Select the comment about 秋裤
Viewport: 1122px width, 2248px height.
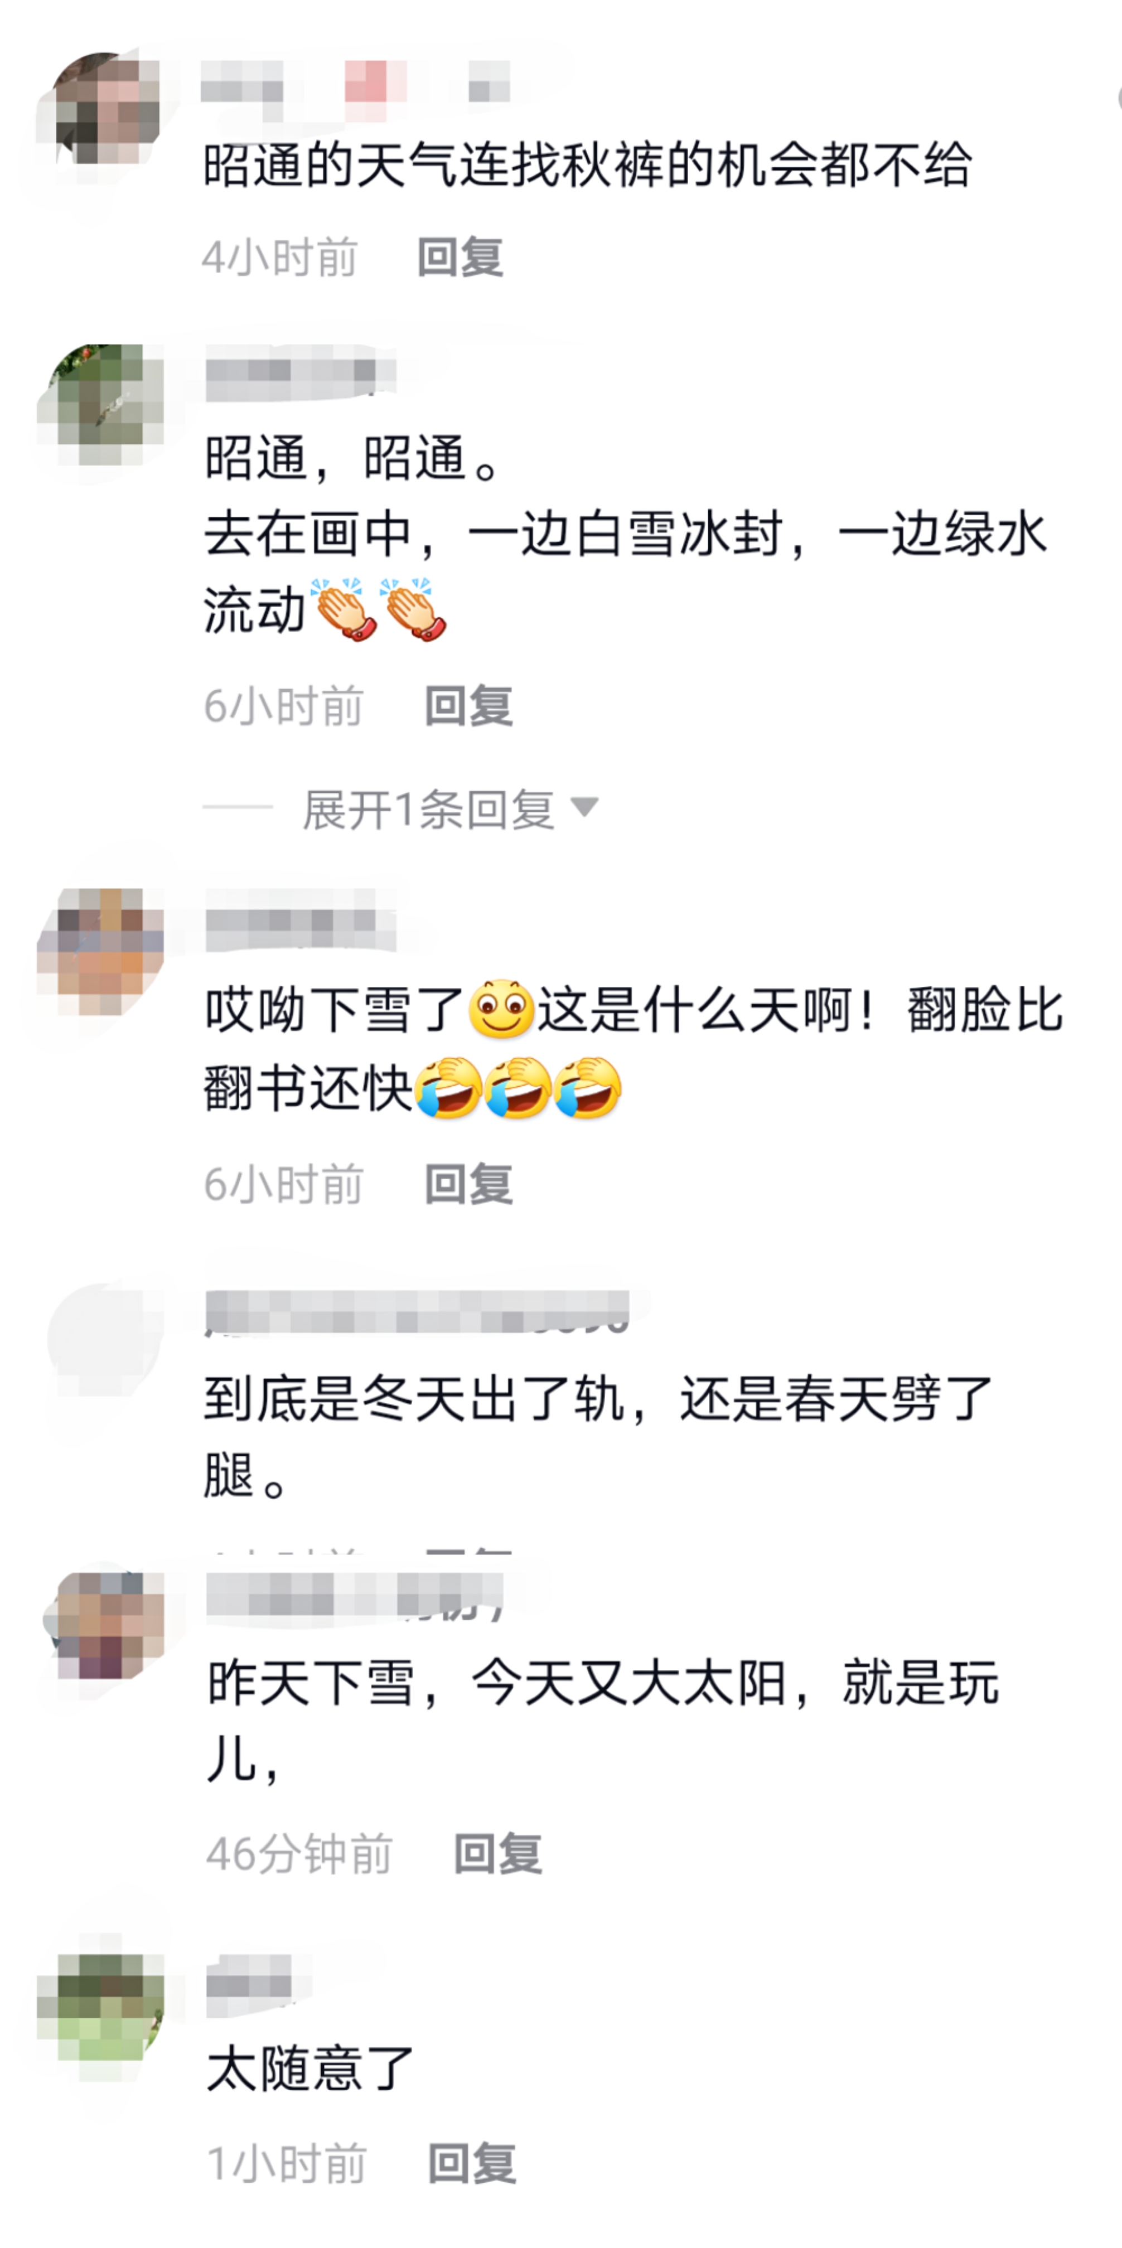[x=588, y=164]
